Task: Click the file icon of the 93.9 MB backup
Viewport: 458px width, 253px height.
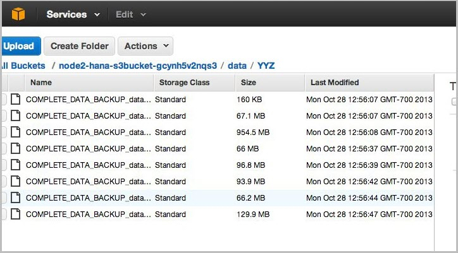Action: [x=15, y=181]
